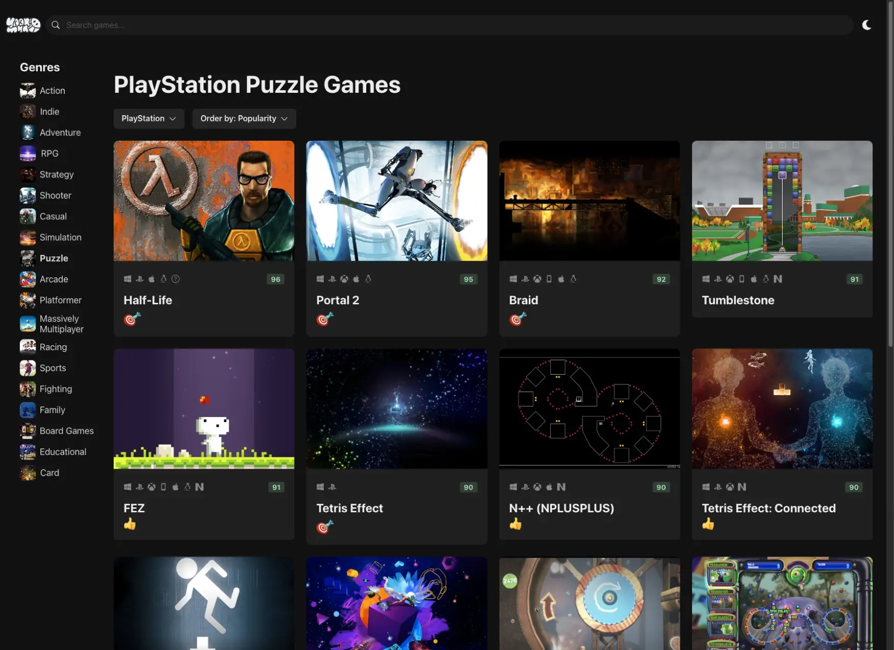The height and width of the screenshot is (650, 894).
Task: Click the PlayStation icon on Portal 2 card
Action: coord(332,279)
